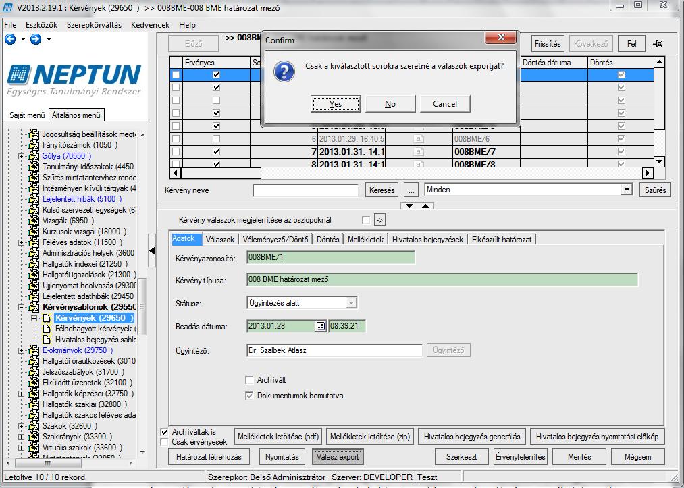The width and height of the screenshot is (684, 488).
Task: Click the Féléves adatok (11500) tree icon
Action: tap(34, 242)
